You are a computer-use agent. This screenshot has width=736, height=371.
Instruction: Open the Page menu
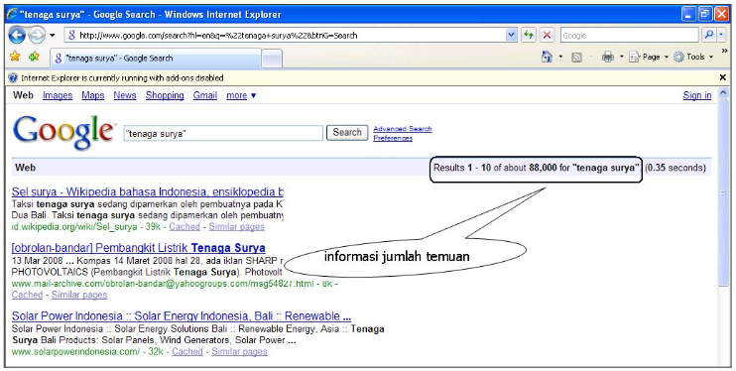[x=649, y=57]
